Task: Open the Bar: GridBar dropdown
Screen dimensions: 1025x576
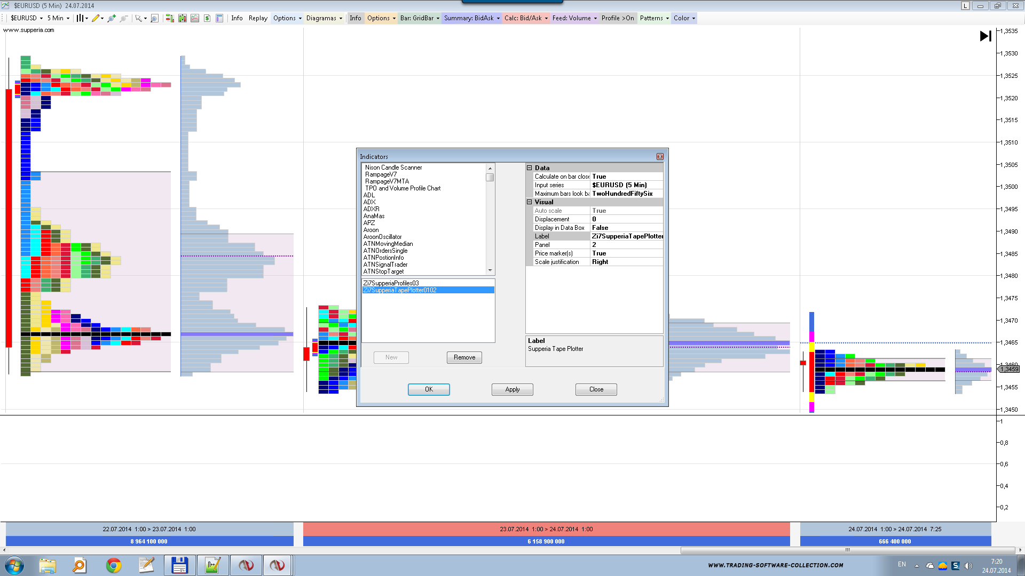Action: click(x=420, y=18)
